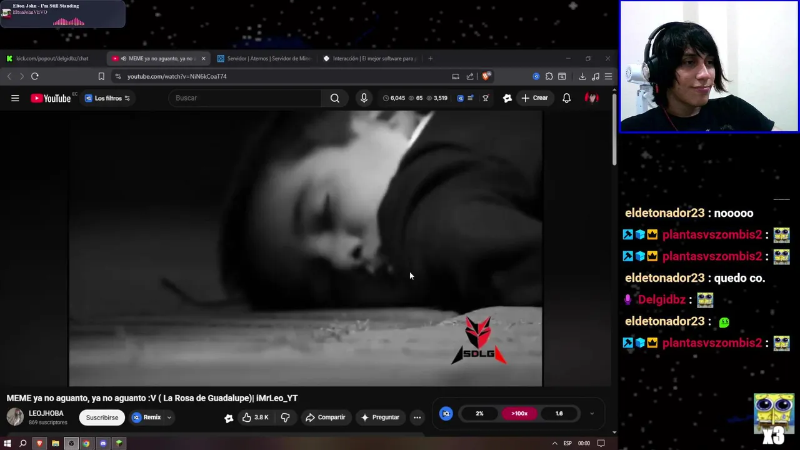Switch to the kick.com popout chat tab
This screenshot has height=450, width=800.
[x=53, y=59]
